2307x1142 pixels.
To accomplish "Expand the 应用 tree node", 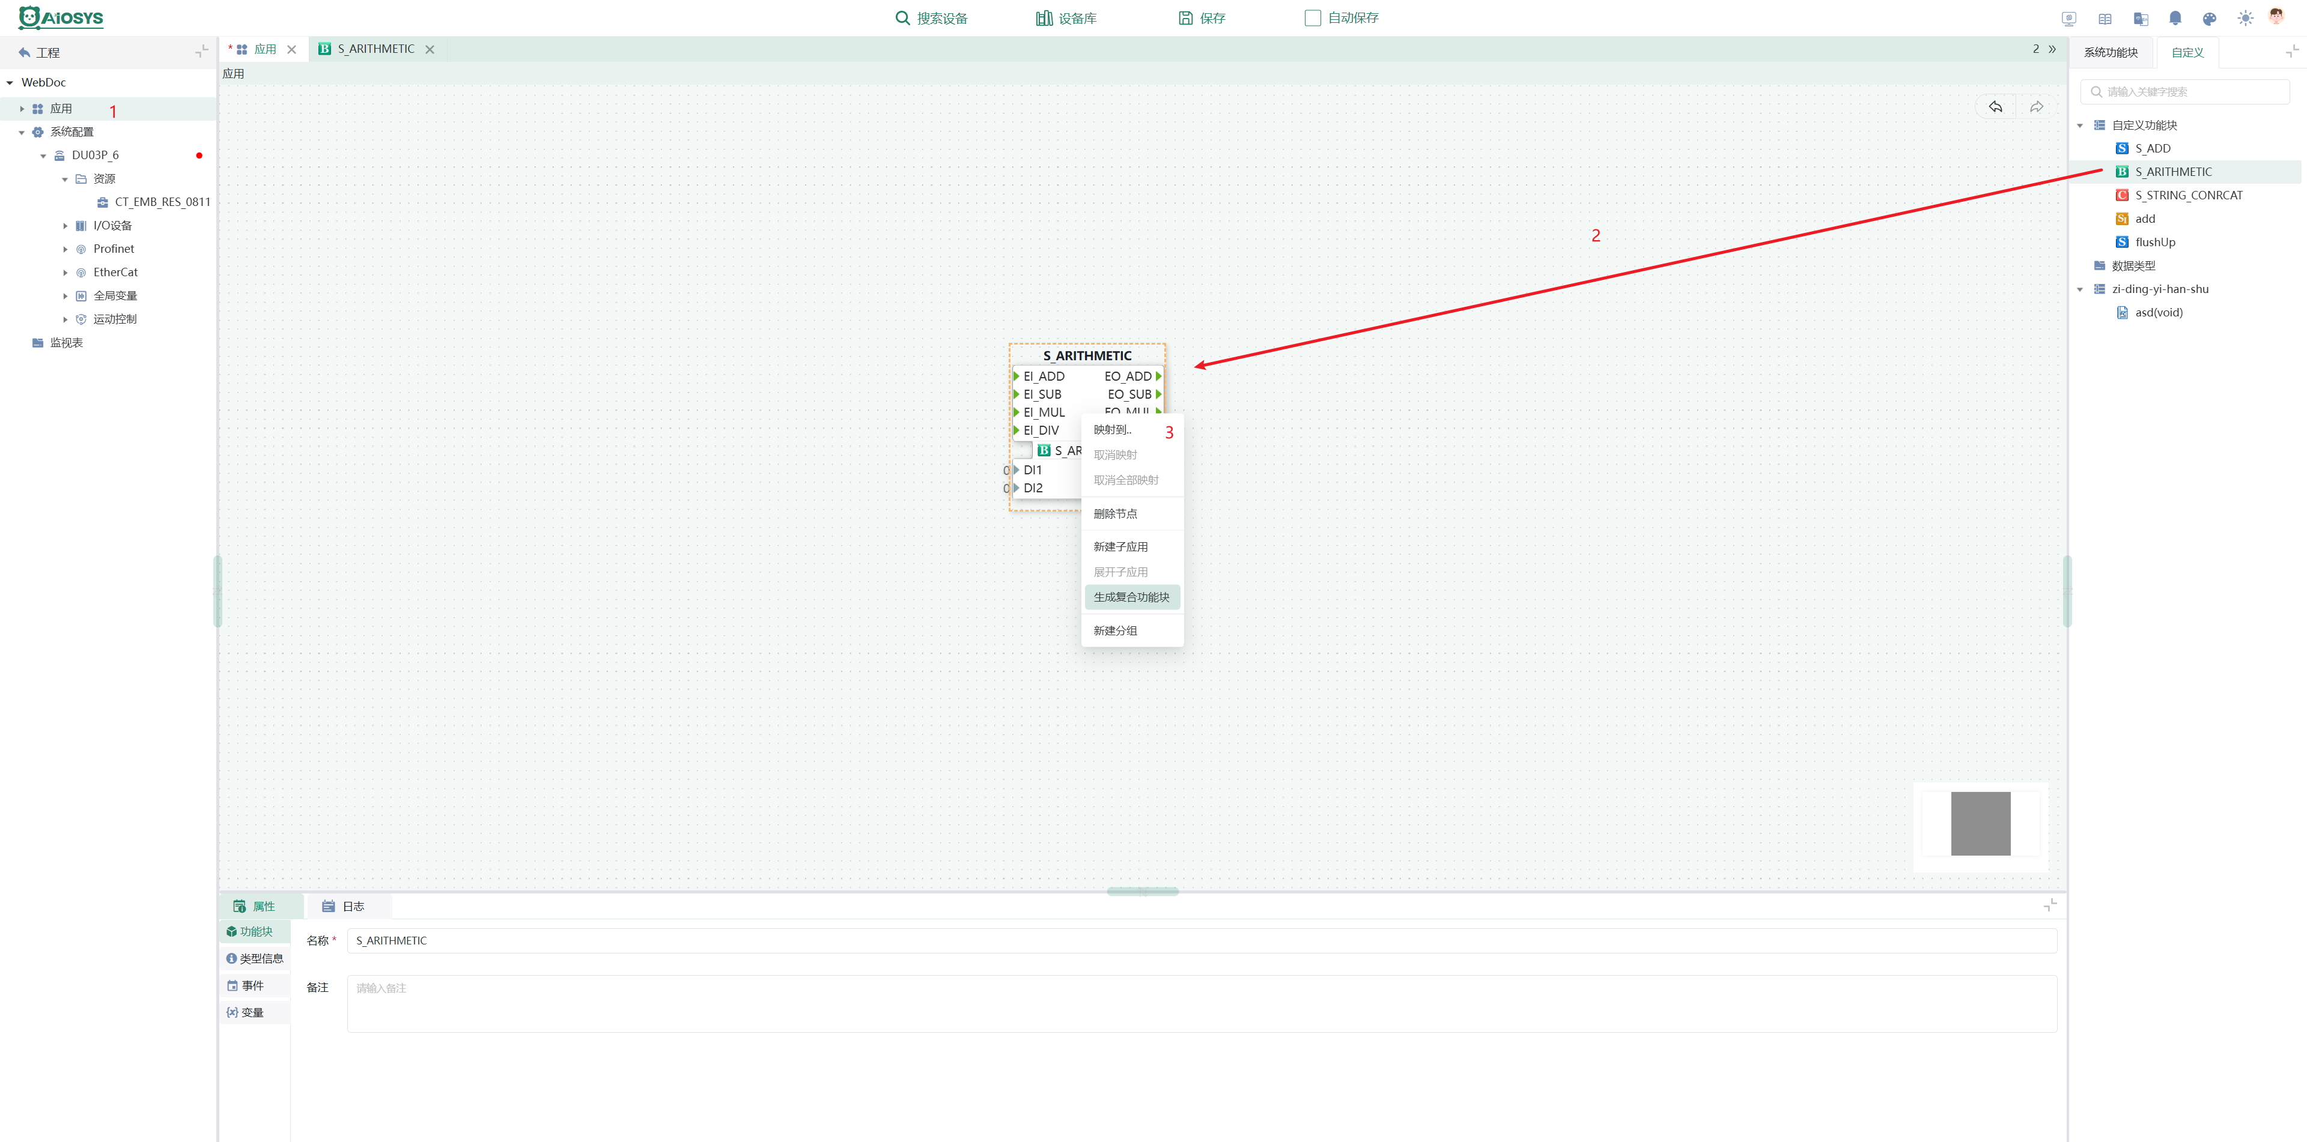I will pos(22,108).
